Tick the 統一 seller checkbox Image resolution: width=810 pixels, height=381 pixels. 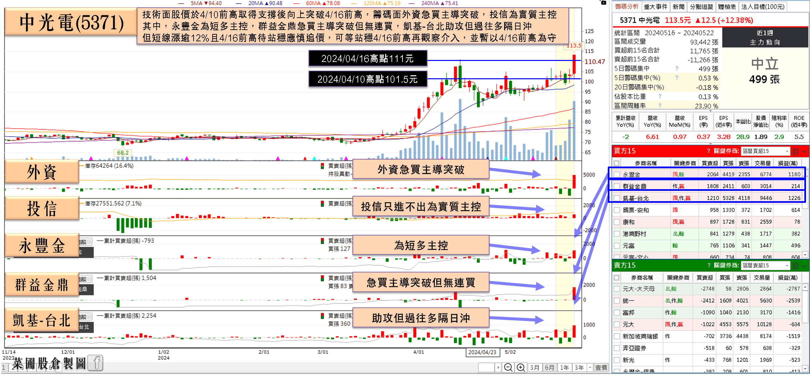pyautogui.click(x=617, y=301)
